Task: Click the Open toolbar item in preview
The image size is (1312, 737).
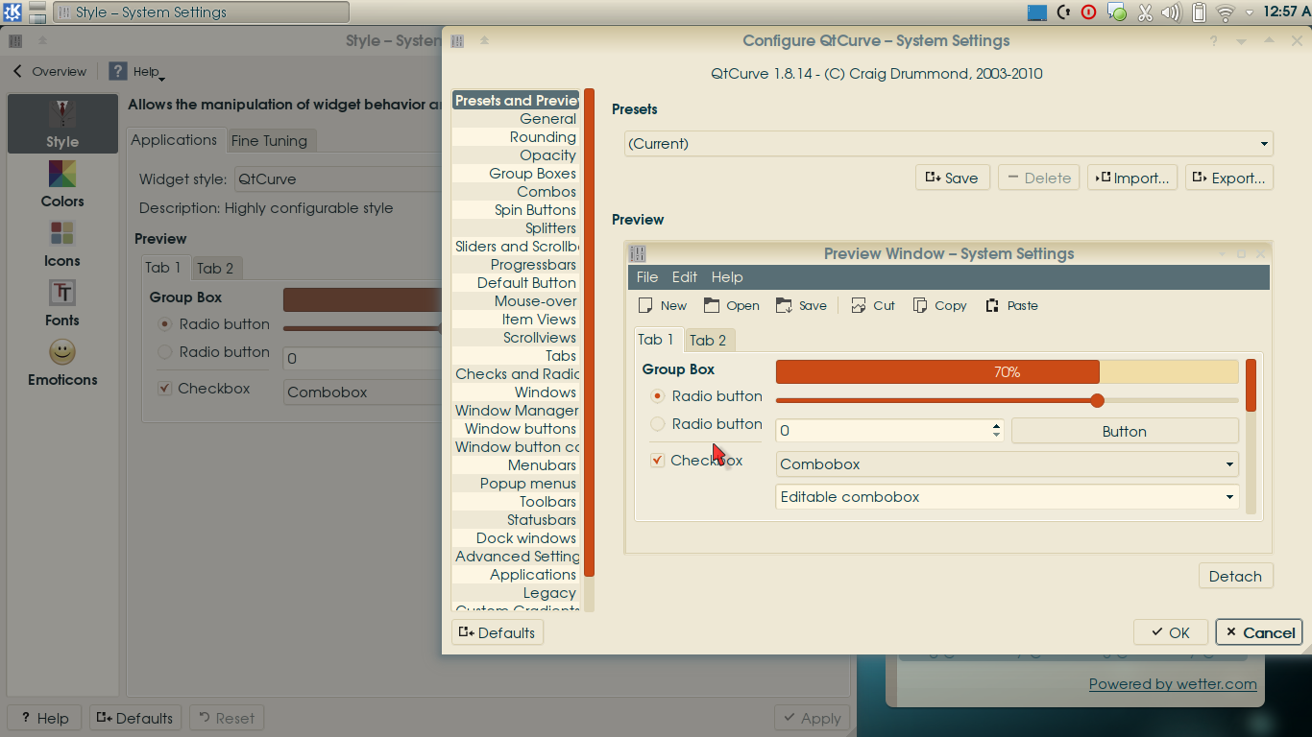Action: [x=731, y=305]
